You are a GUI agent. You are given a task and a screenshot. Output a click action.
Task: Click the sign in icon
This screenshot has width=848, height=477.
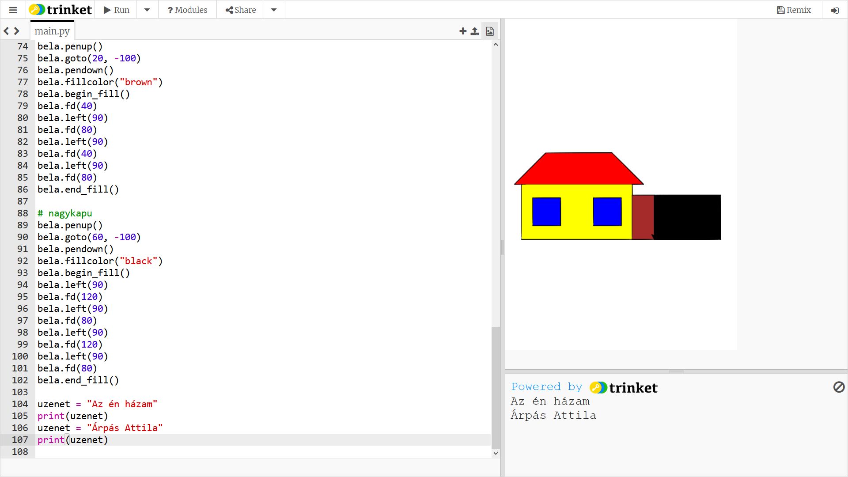(834, 10)
